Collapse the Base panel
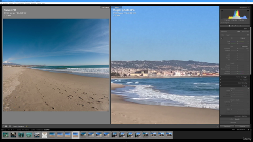 click(249, 29)
